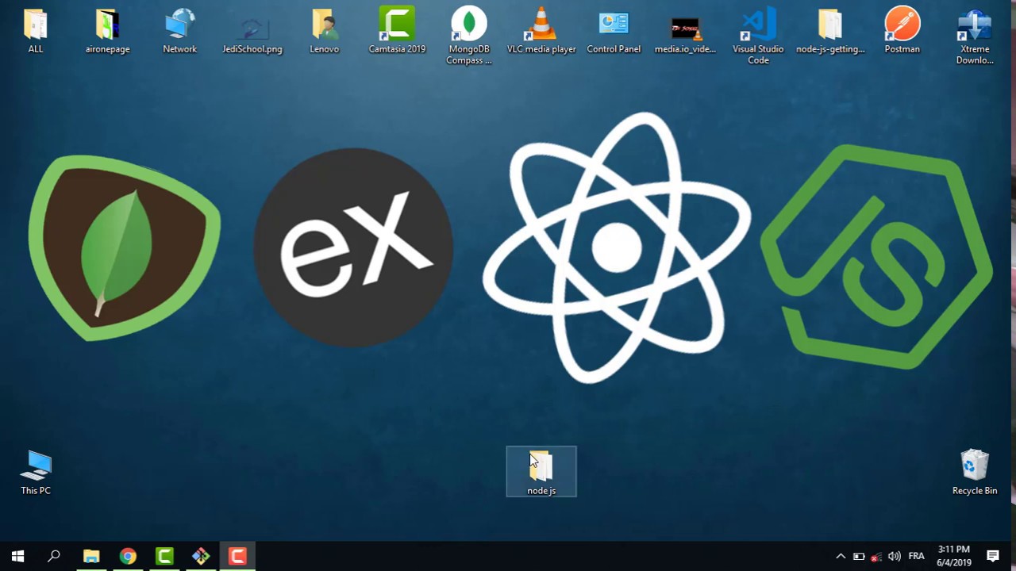Screen dimensions: 1016x571
Task: Select the node-js-getting... folder
Action: click(x=830, y=32)
